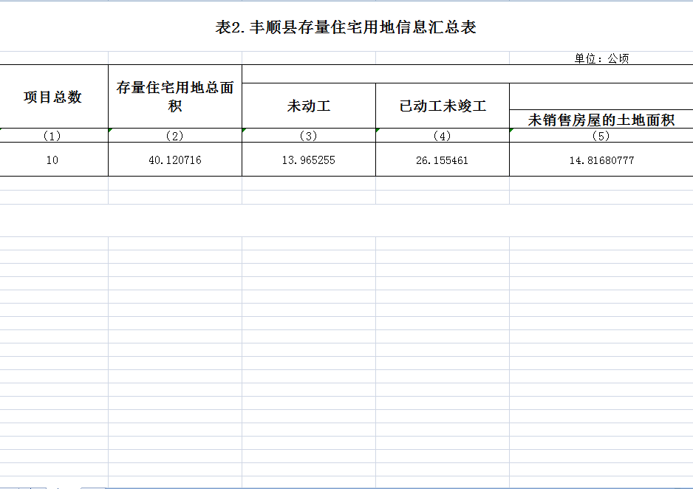
Task: Click the green error indicator in cell (1)
Action: pyautogui.click(x=3, y=131)
